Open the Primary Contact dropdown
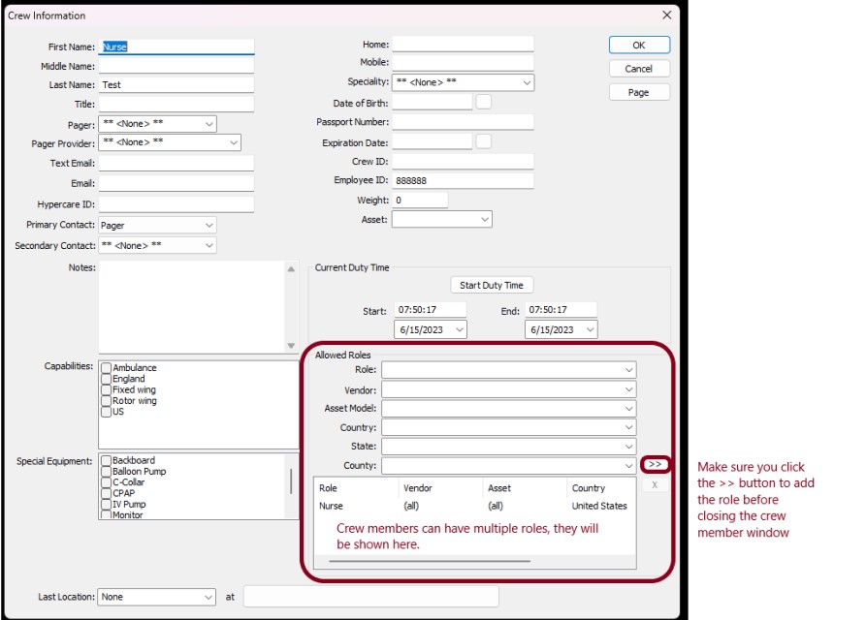Screen dimensions: 866x620 click(157, 225)
